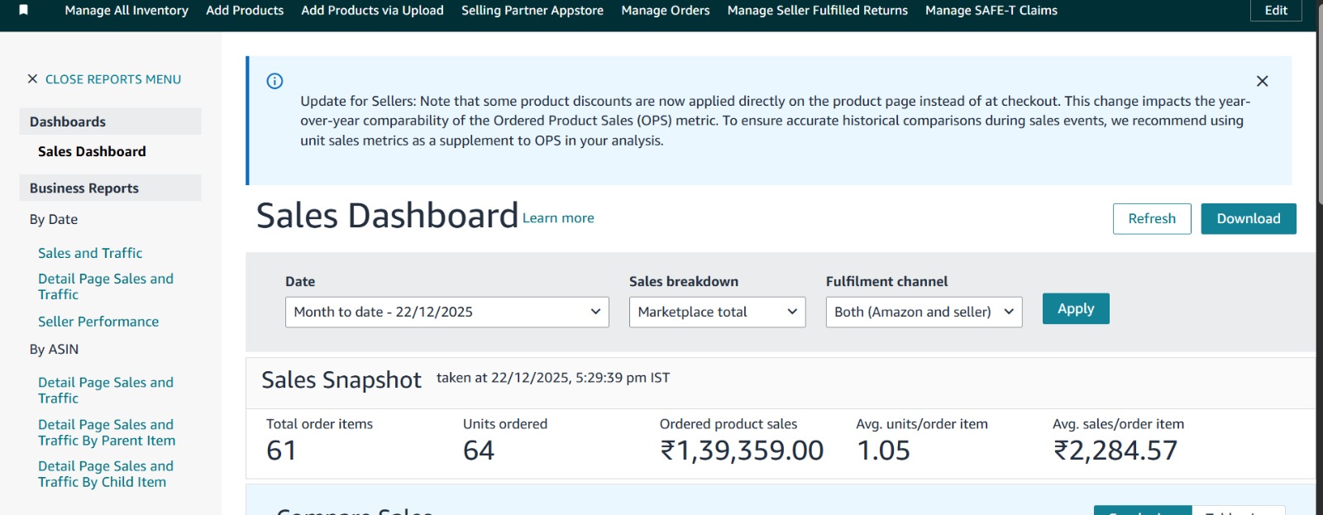
Task: Dismiss the seller update notice banner
Action: coord(1262,81)
